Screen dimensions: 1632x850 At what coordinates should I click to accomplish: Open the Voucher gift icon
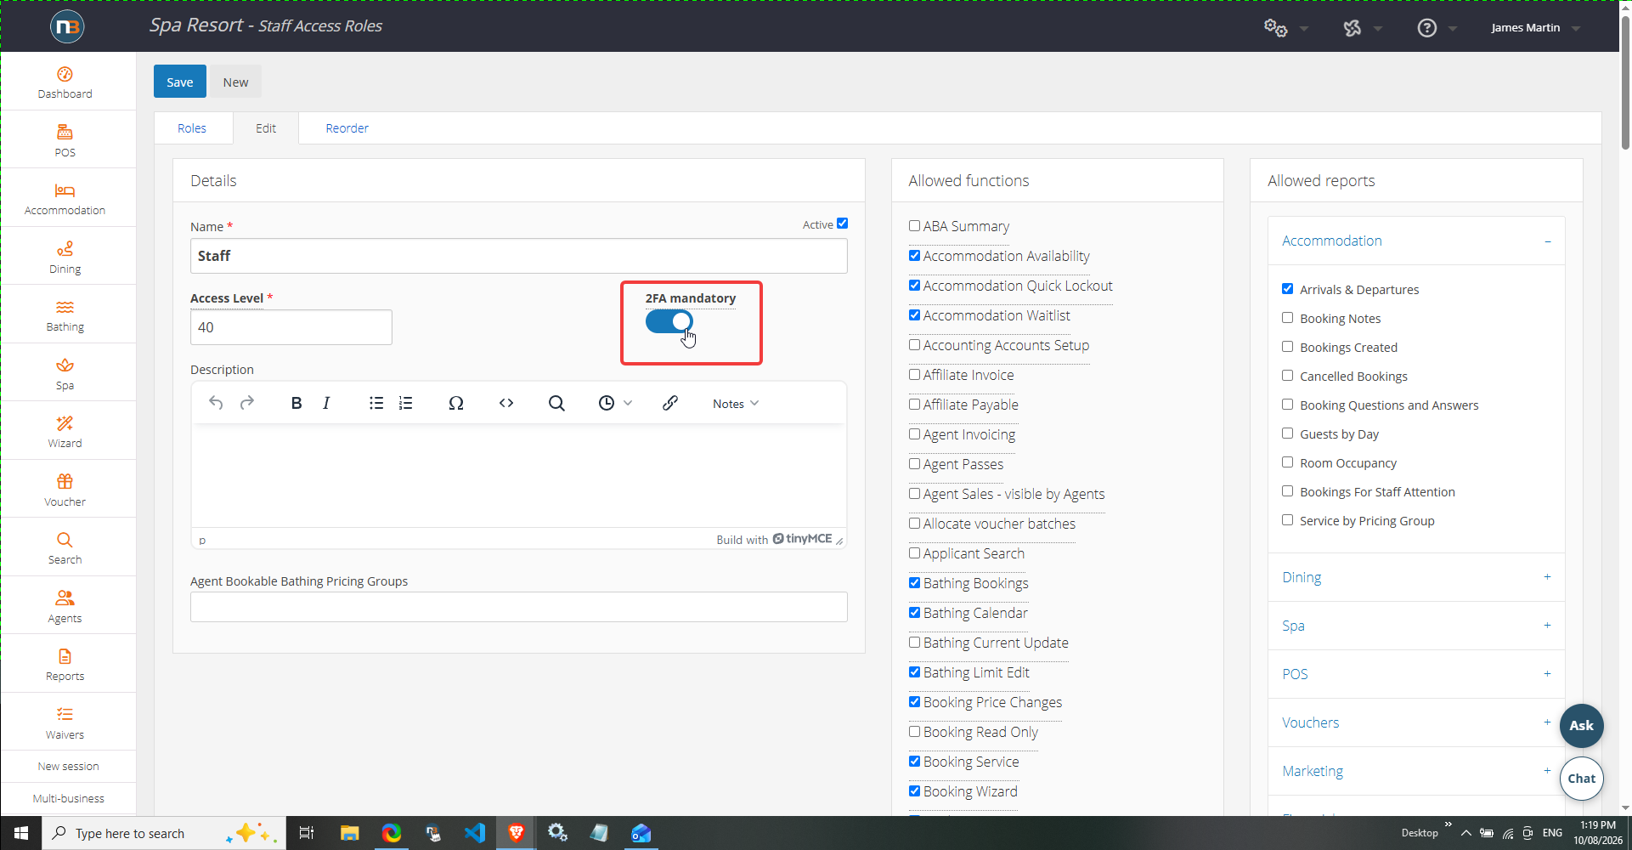[x=65, y=481]
